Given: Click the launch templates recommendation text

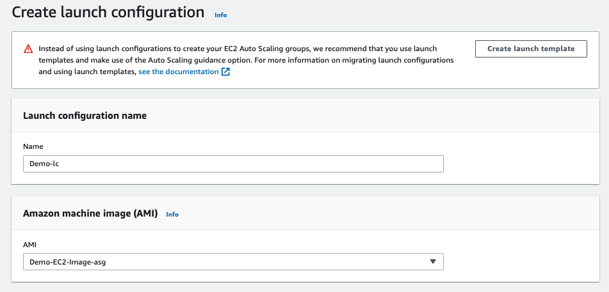Looking at the screenshot, I should pos(247,60).
